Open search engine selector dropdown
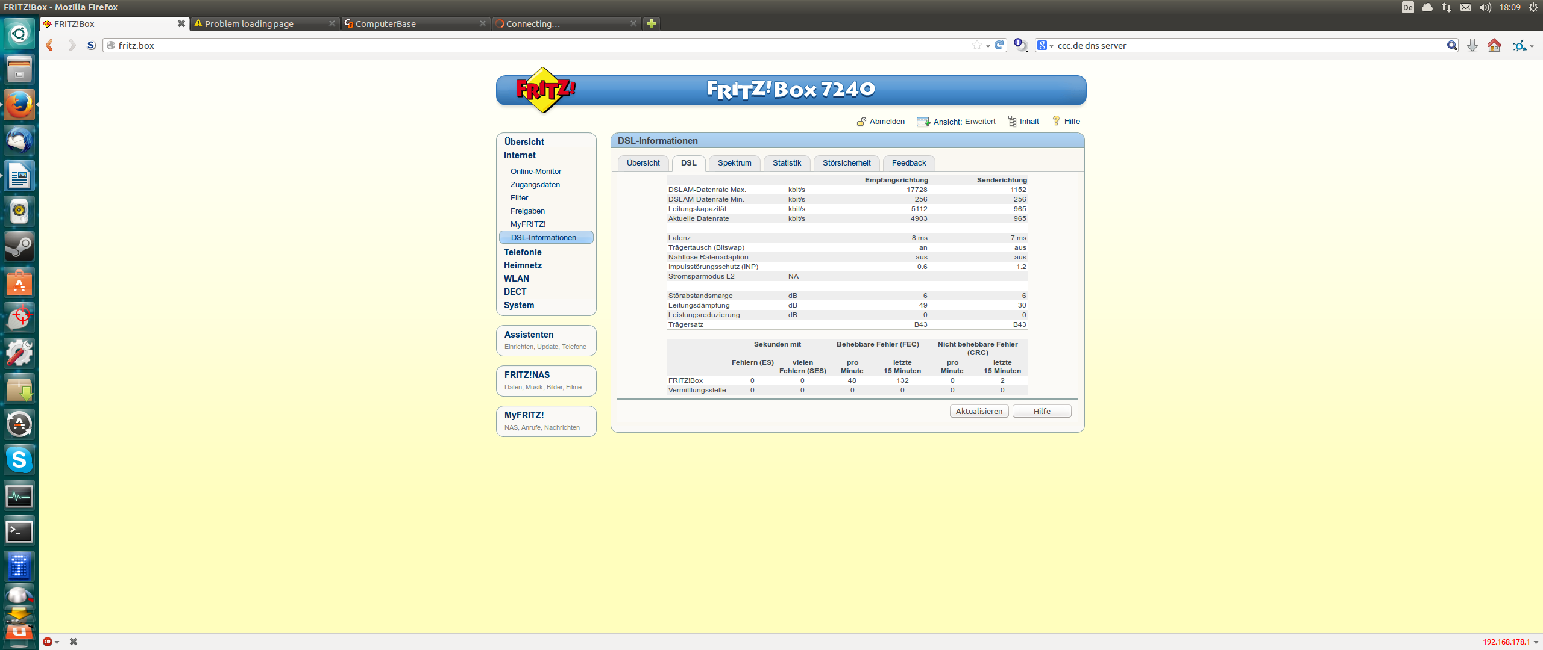1543x650 pixels. coord(1045,45)
